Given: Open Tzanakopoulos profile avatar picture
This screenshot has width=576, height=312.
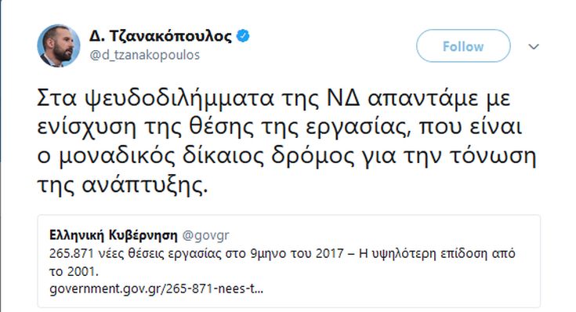Looking at the screenshot, I should (59, 46).
